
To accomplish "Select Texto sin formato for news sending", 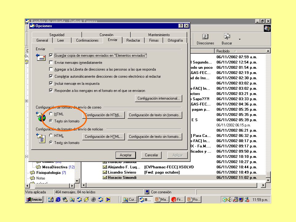I will pos(51,142).
